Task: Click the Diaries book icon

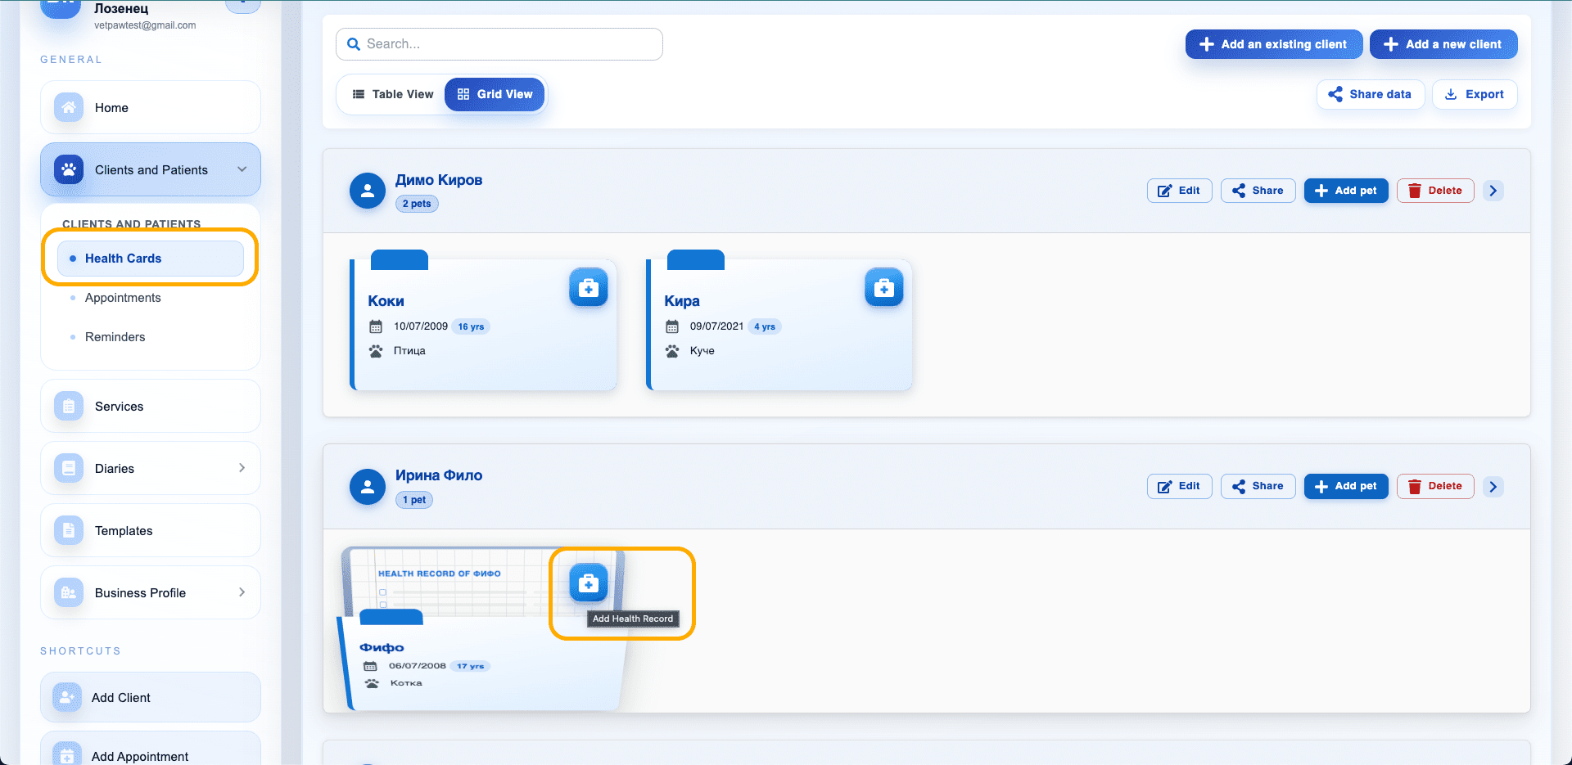Action: tap(69, 468)
